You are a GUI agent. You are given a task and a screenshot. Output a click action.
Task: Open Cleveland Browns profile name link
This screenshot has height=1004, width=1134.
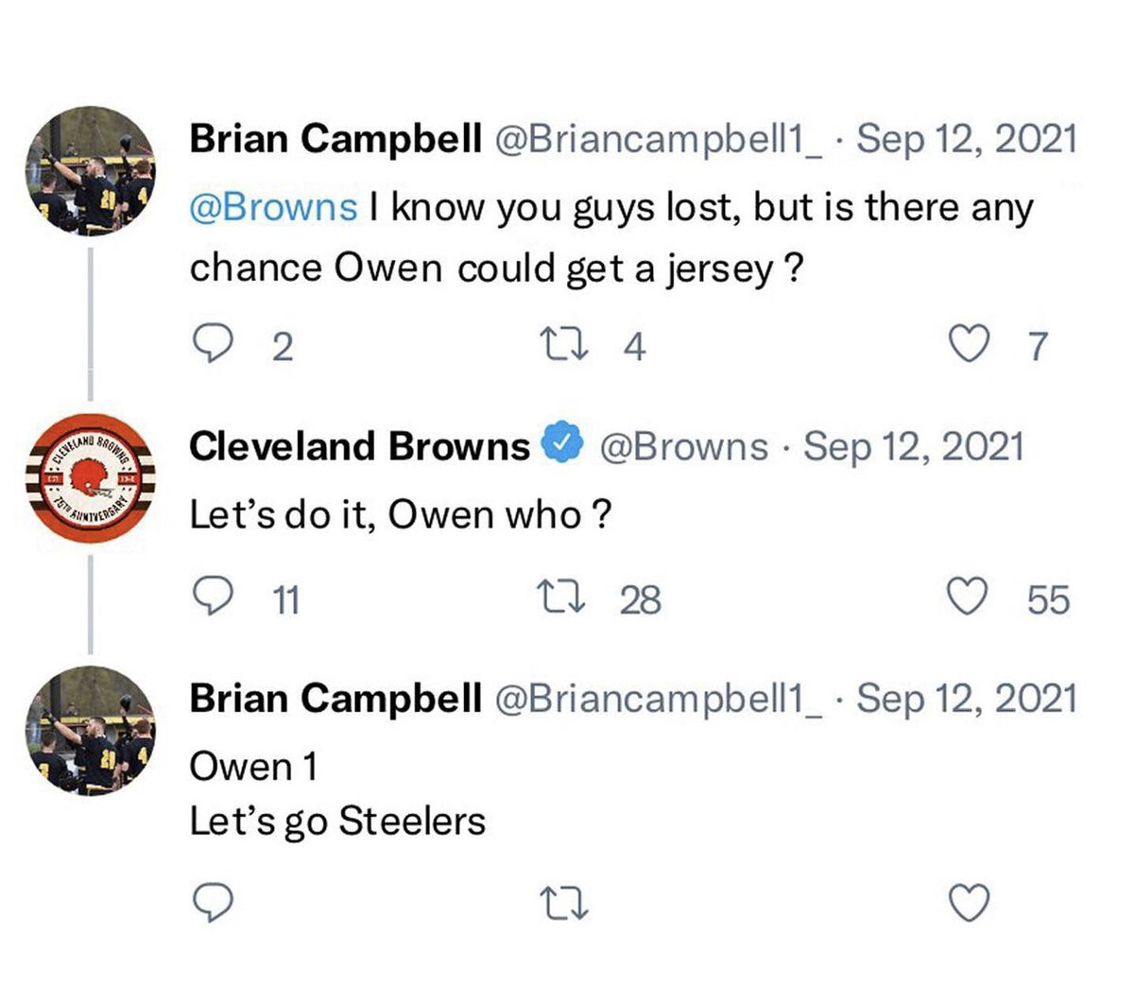tap(359, 445)
